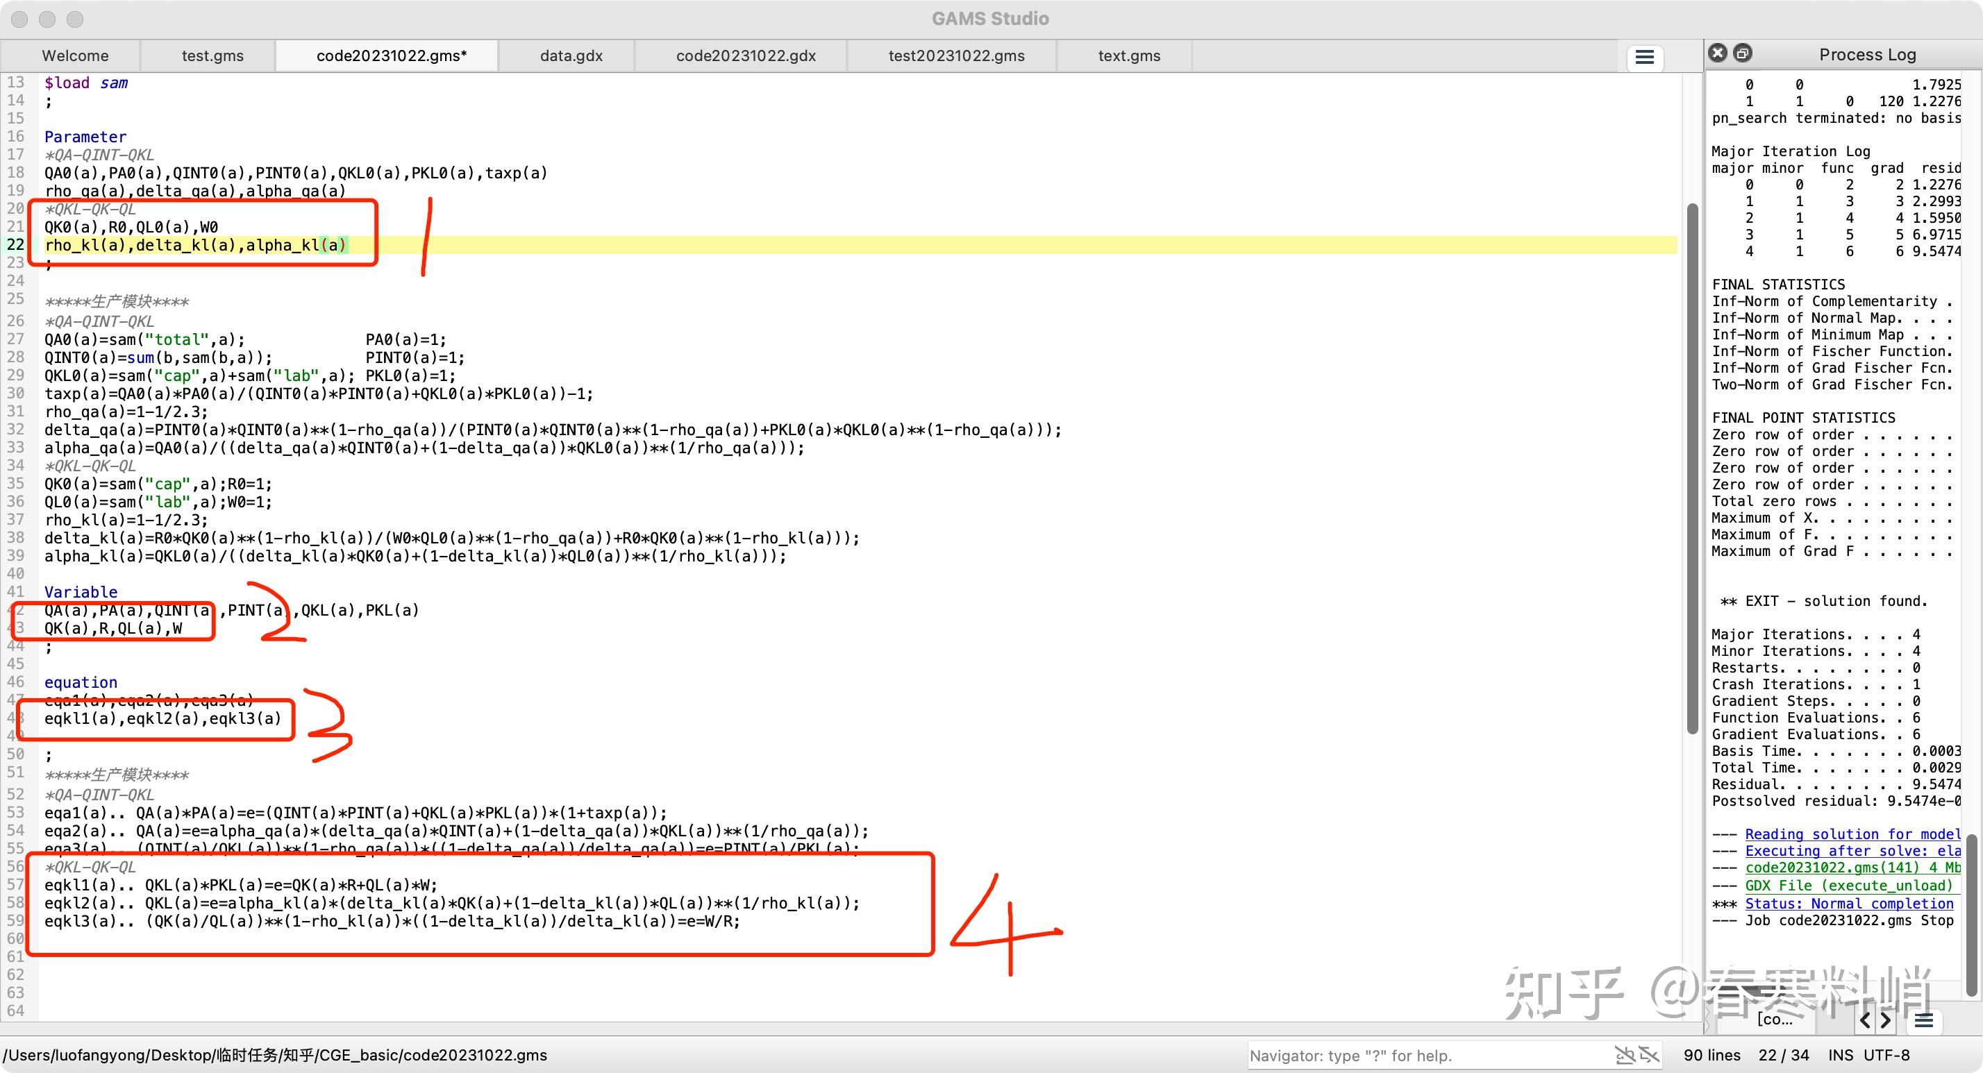Switch to the data.gdx tab
Image resolution: width=1983 pixels, height=1073 pixels.
coord(571,56)
